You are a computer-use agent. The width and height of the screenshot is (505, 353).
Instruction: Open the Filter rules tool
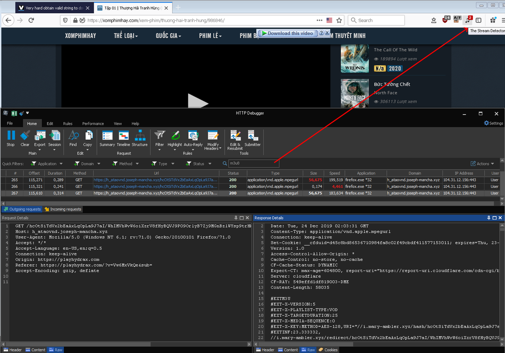[x=159, y=140]
